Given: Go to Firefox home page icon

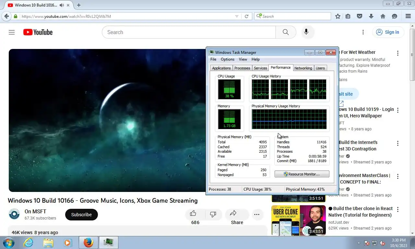Looking at the screenshot, I should click(x=383, y=16).
